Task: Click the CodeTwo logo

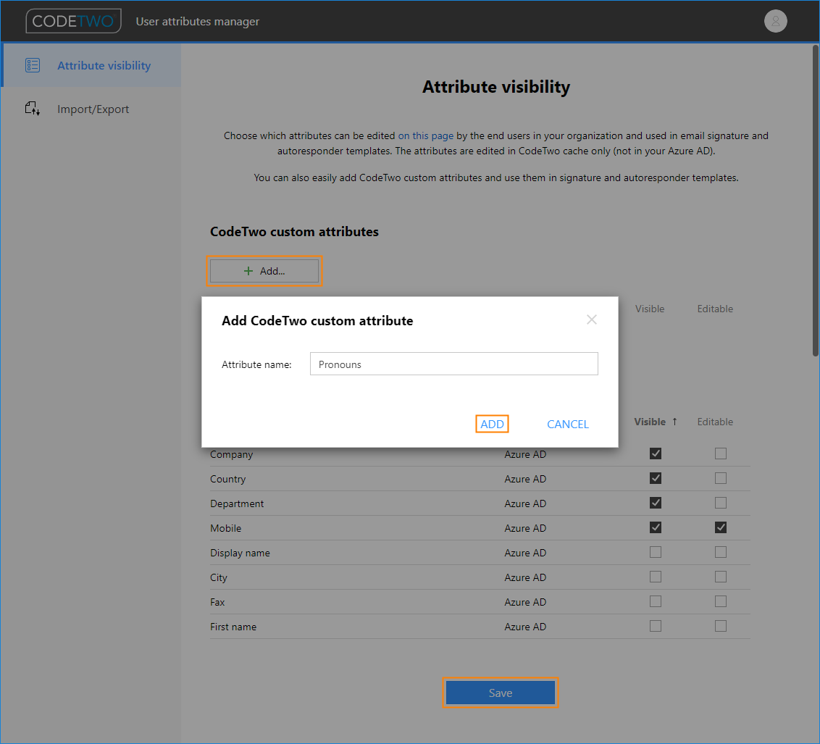Action: pos(73,21)
